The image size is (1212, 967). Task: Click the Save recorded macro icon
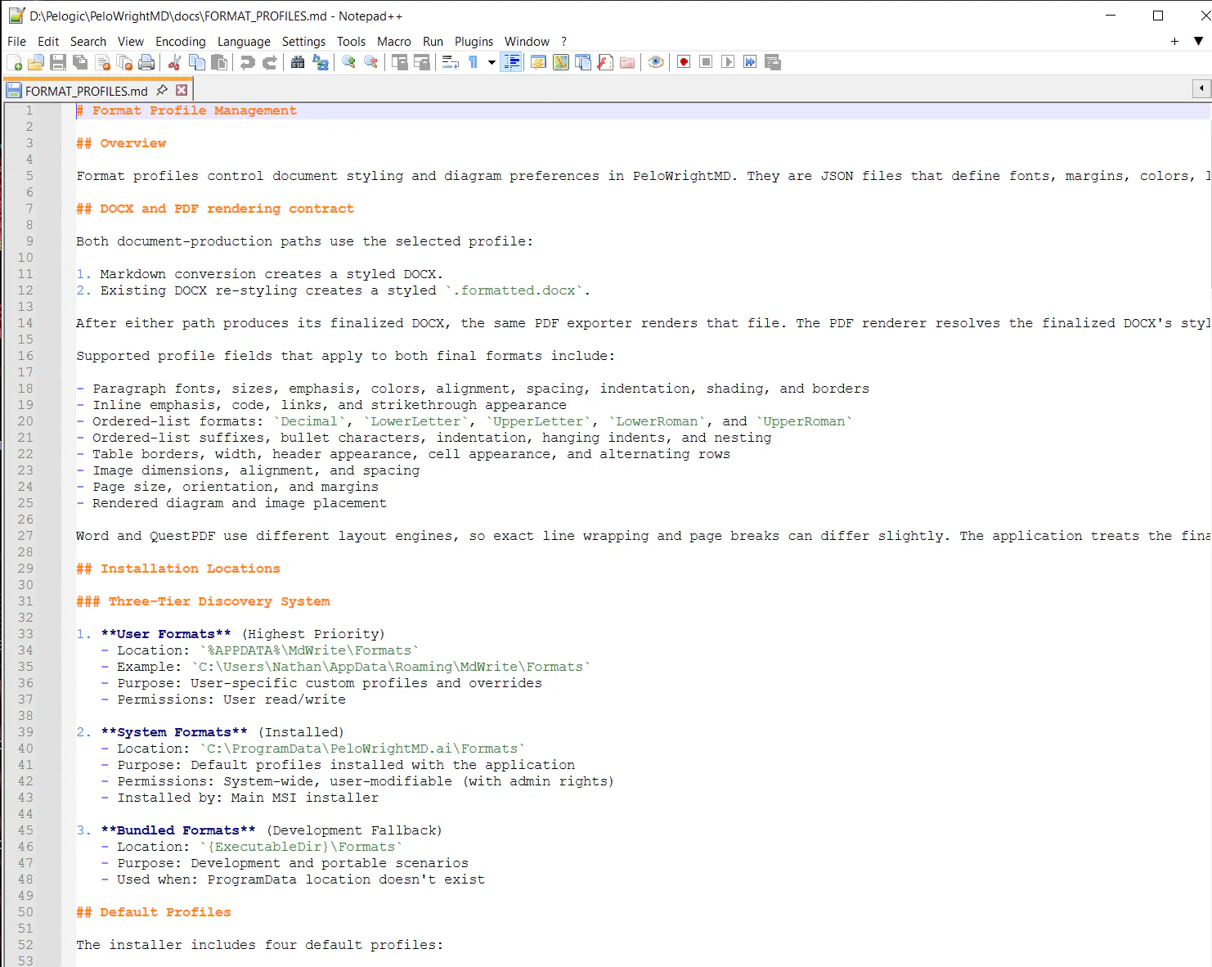tap(772, 62)
